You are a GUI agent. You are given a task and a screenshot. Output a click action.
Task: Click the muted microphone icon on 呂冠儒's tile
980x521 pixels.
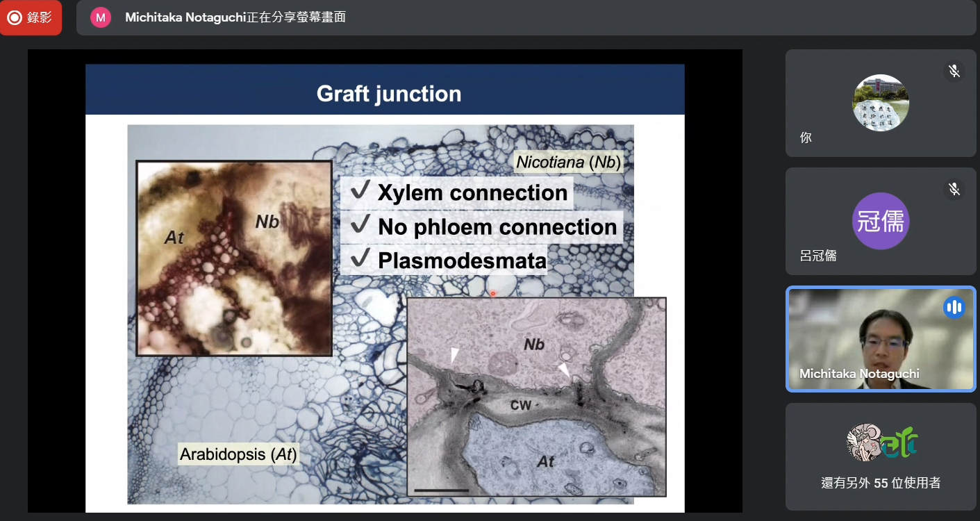click(x=954, y=189)
